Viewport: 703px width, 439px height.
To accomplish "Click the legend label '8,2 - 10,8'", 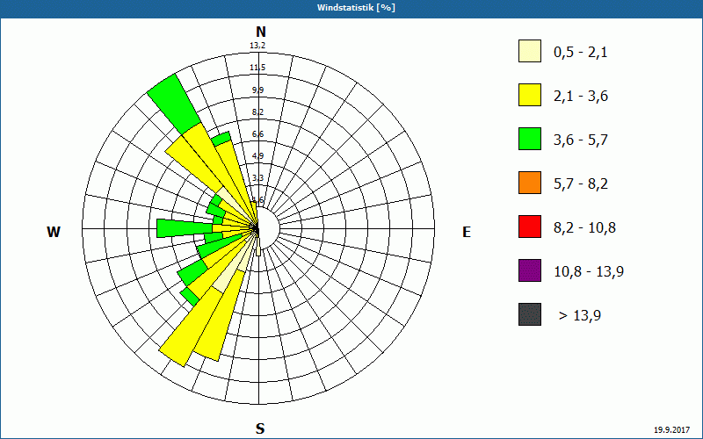I will click(x=584, y=228).
